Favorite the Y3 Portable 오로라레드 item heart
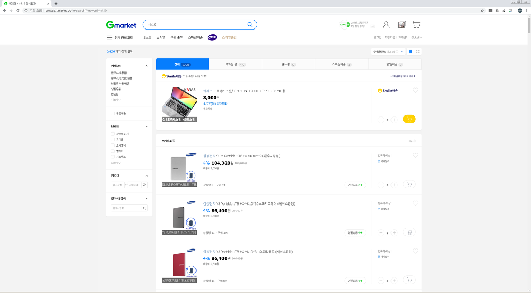This screenshot has height=293, width=531. coord(415,251)
